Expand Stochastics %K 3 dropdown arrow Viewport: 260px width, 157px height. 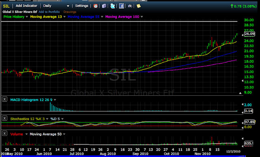[x=47, y=119]
